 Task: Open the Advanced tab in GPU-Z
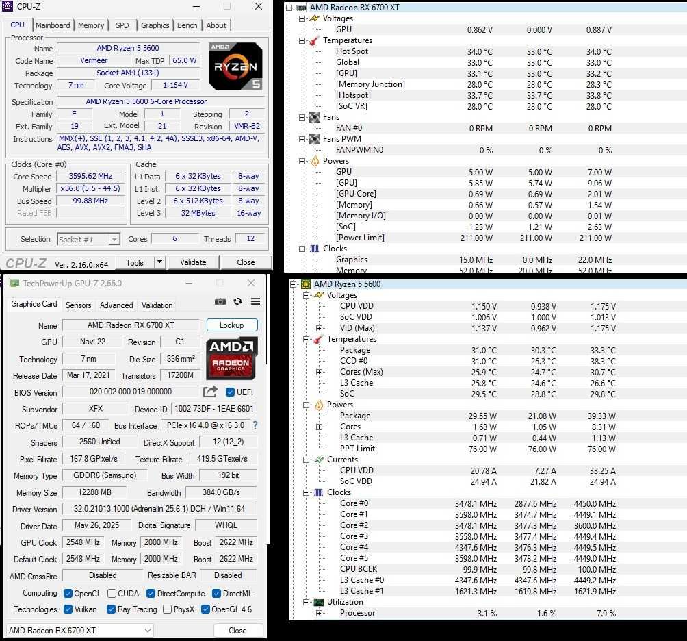click(x=116, y=305)
